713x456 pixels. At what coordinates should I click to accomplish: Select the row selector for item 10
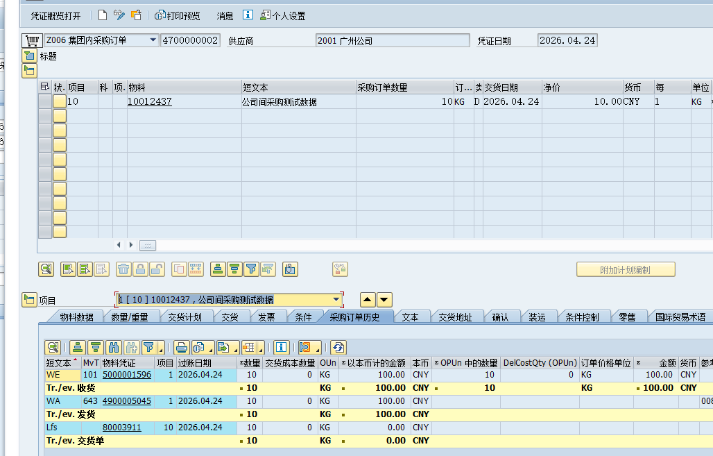click(x=44, y=101)
